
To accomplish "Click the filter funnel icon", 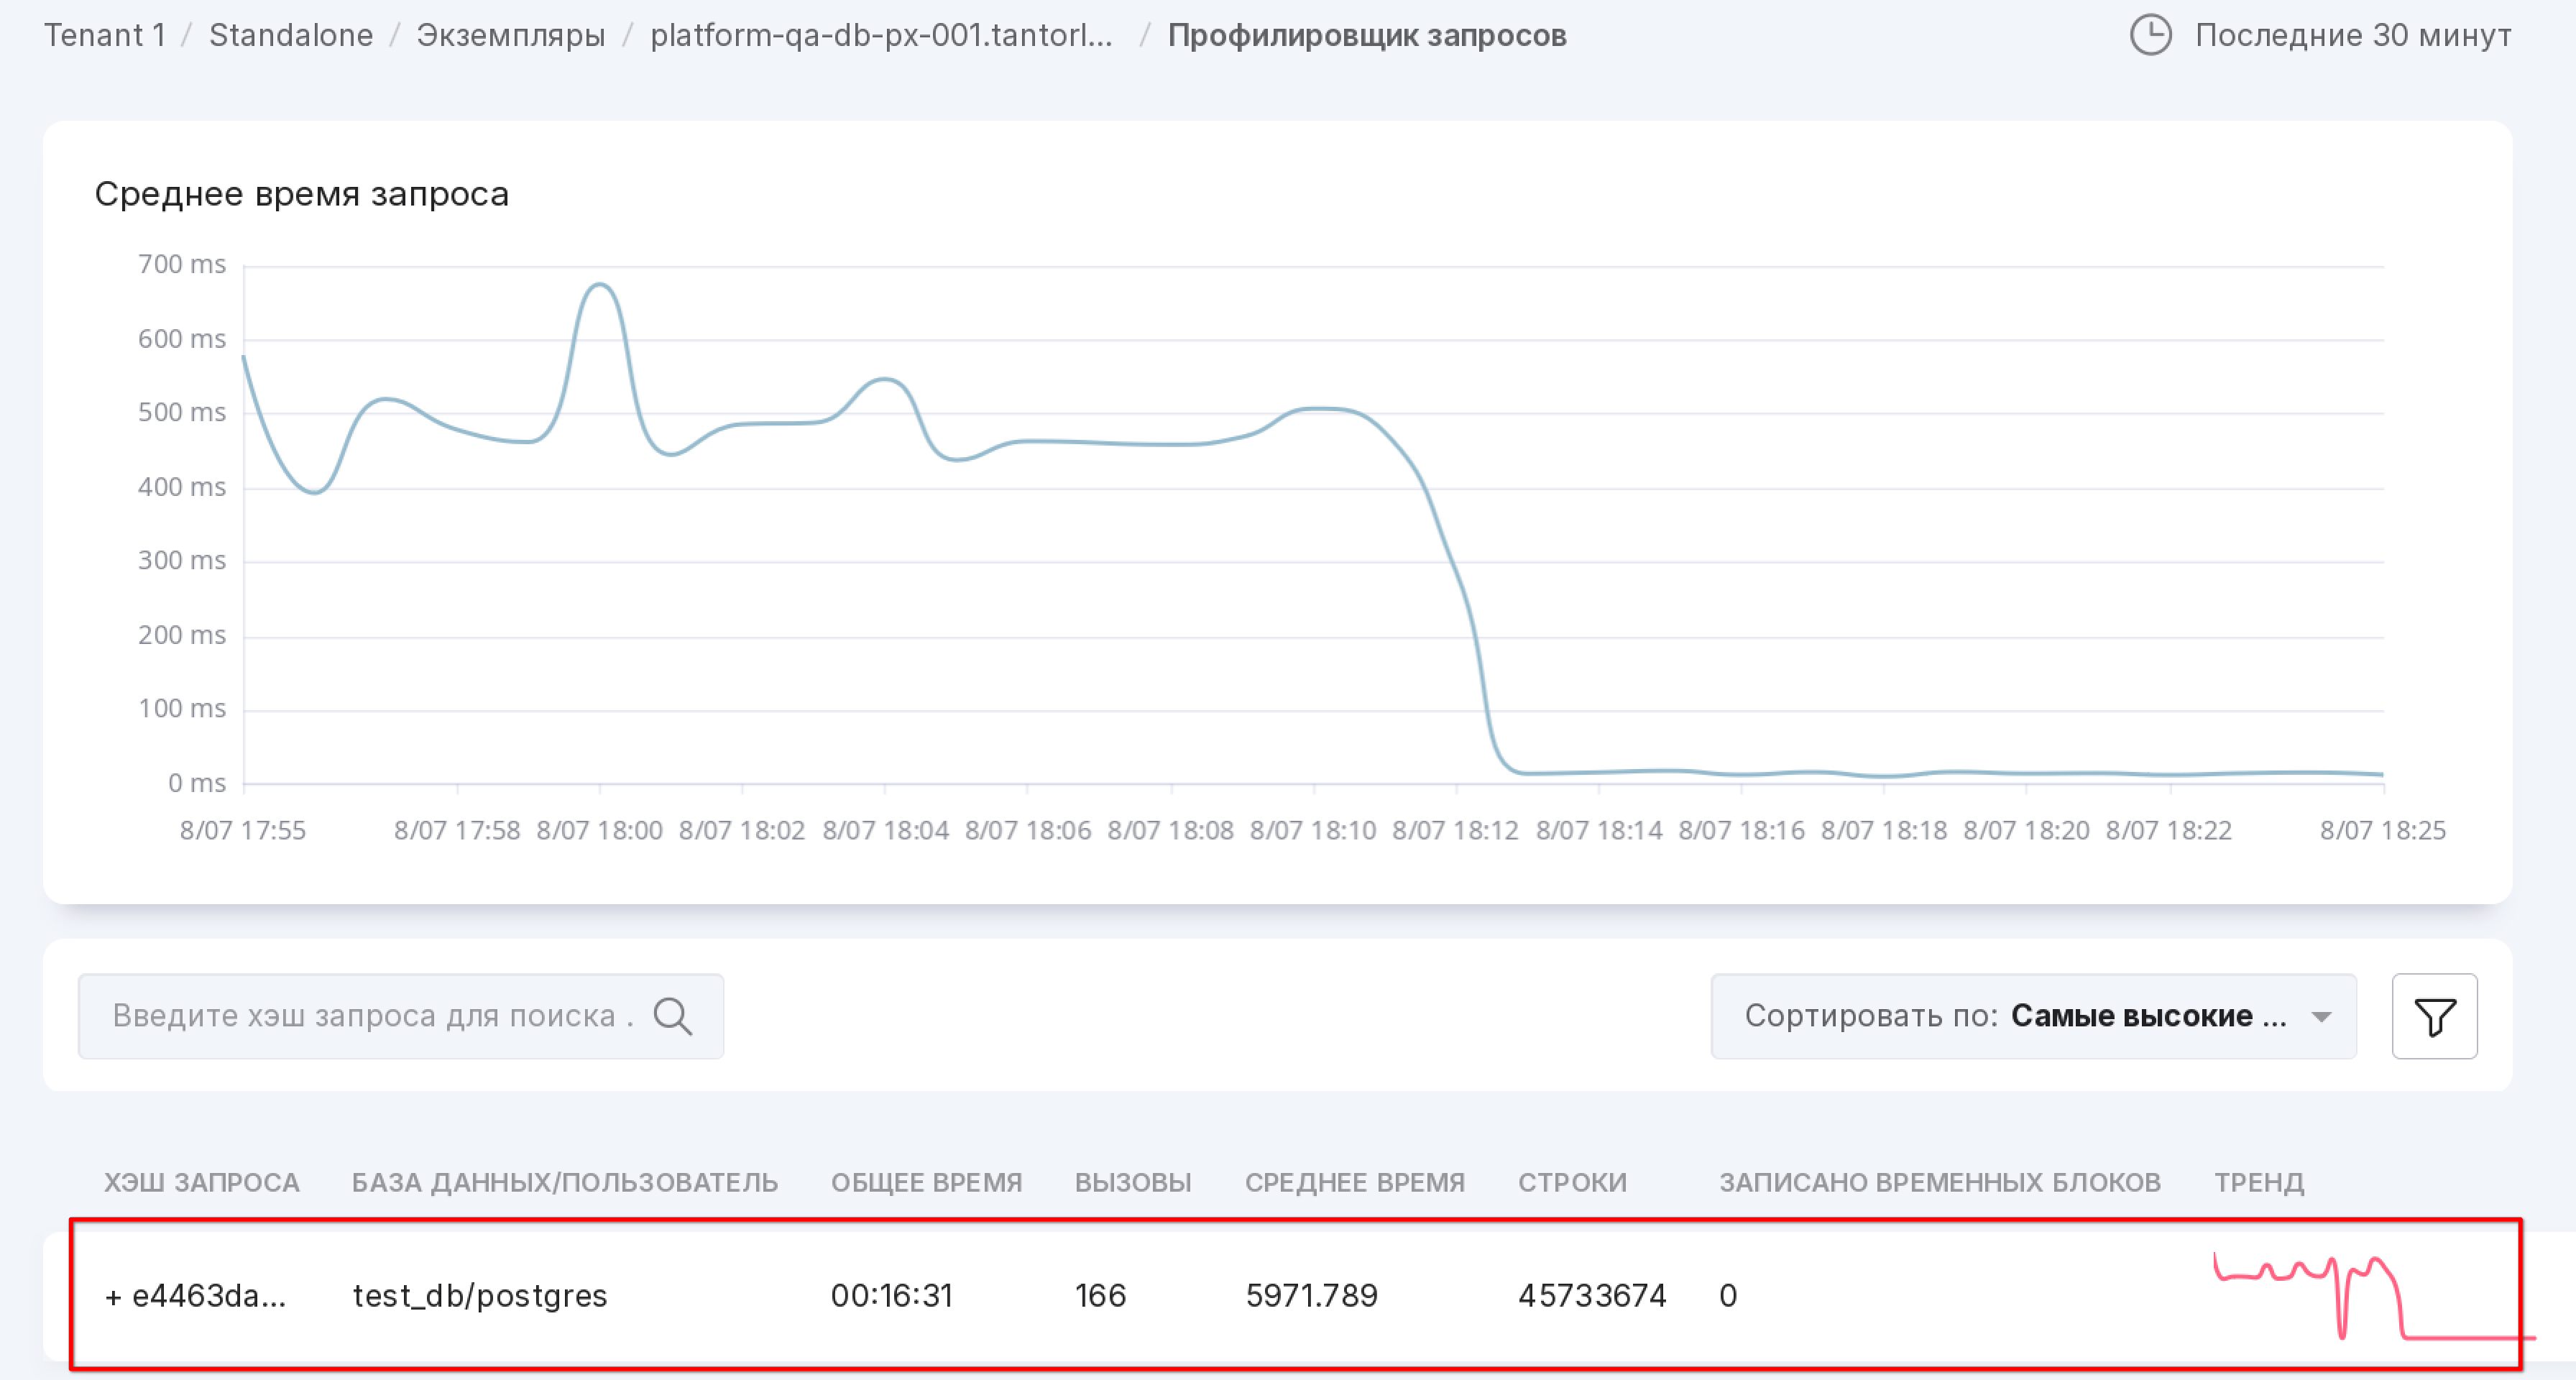I will point(2434,1016).
